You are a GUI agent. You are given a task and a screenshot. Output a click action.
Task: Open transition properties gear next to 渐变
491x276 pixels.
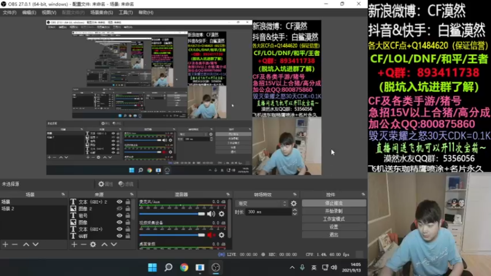click(293, 204)
